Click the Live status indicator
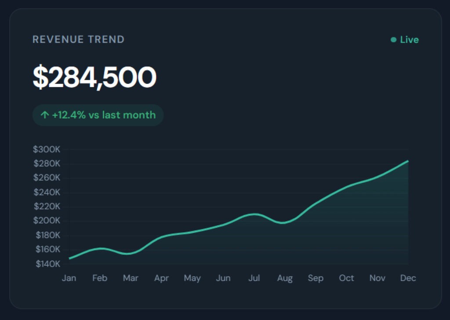The height and width of the screenshot is (320, 450). (x=405, y=40)
